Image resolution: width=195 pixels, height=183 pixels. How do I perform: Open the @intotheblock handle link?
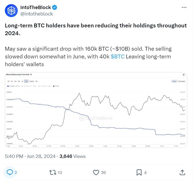[37, 14]
